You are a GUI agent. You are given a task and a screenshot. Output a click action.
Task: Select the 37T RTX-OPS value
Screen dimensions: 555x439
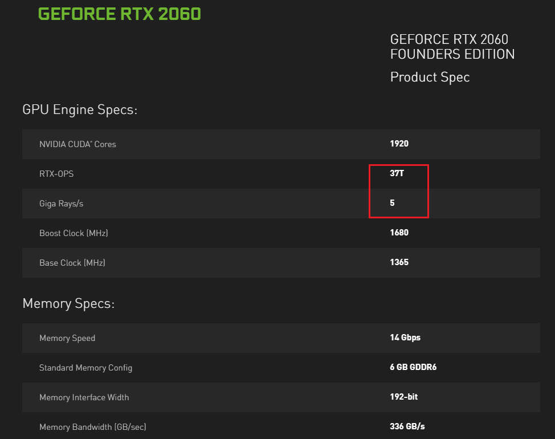click(x=397, y=173)
